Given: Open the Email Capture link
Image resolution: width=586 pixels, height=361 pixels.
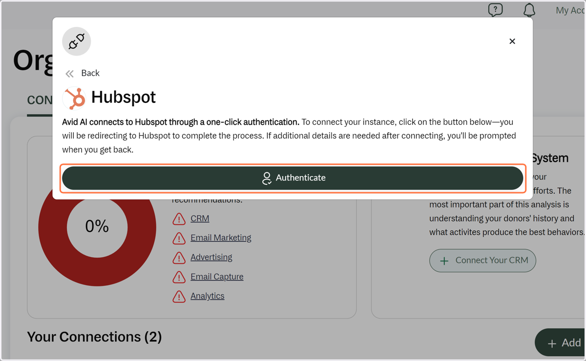Looking at the screenshot, I should (217, 277).
